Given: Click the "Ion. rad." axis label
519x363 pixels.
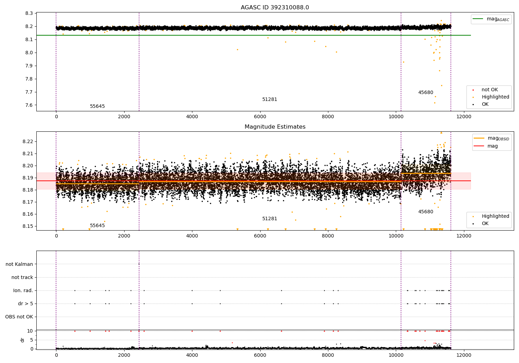Looking at the screenshot, I should [23, 290].
